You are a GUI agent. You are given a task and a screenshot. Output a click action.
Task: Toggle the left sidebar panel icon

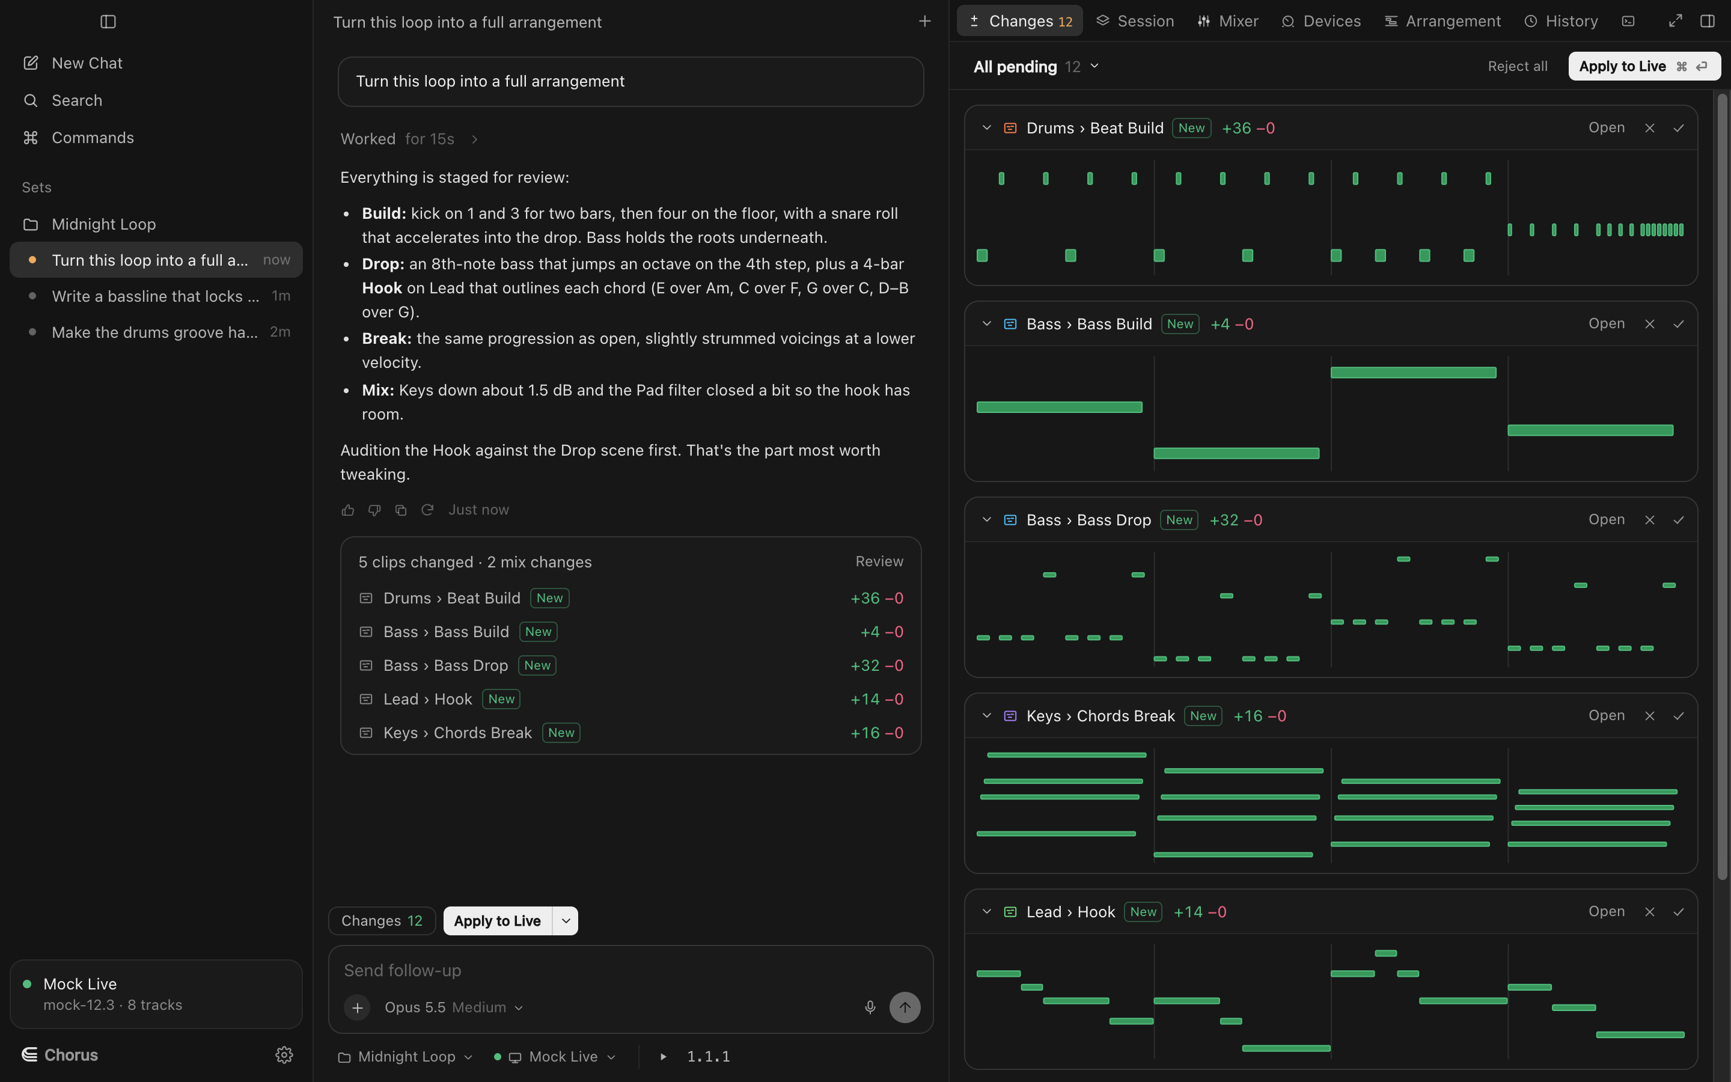[x=108, y=22]
